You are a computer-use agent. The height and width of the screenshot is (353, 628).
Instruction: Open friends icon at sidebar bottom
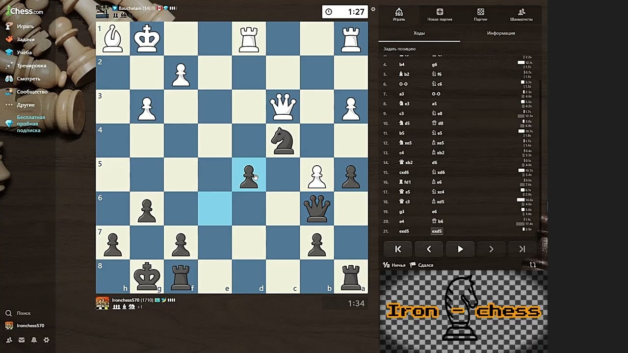(x=9, y=340)
